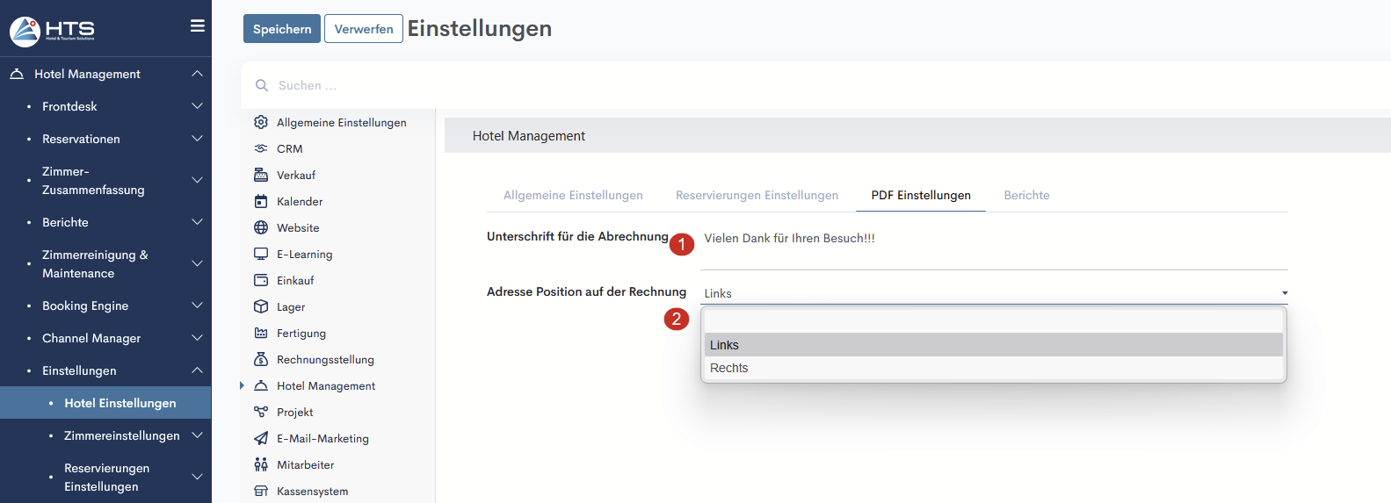
Task: Click the Kalender calendar icon
Action: pos(261,201)
